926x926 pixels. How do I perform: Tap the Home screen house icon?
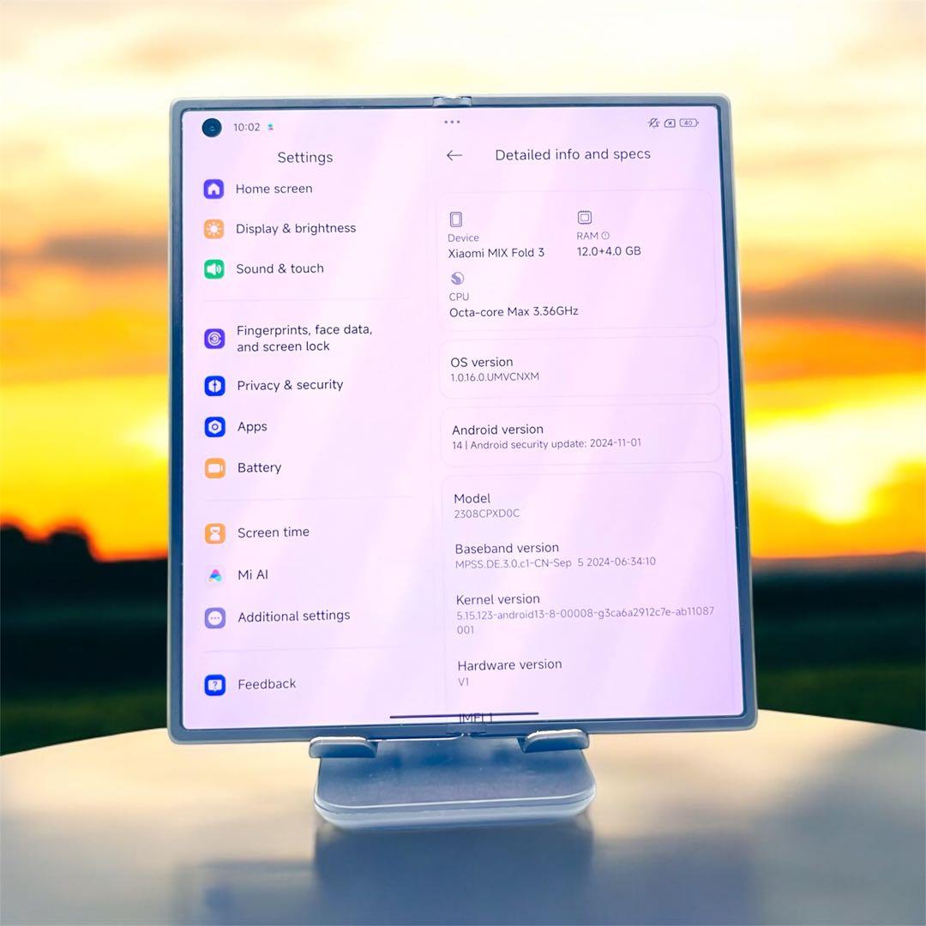coord(213,189)
